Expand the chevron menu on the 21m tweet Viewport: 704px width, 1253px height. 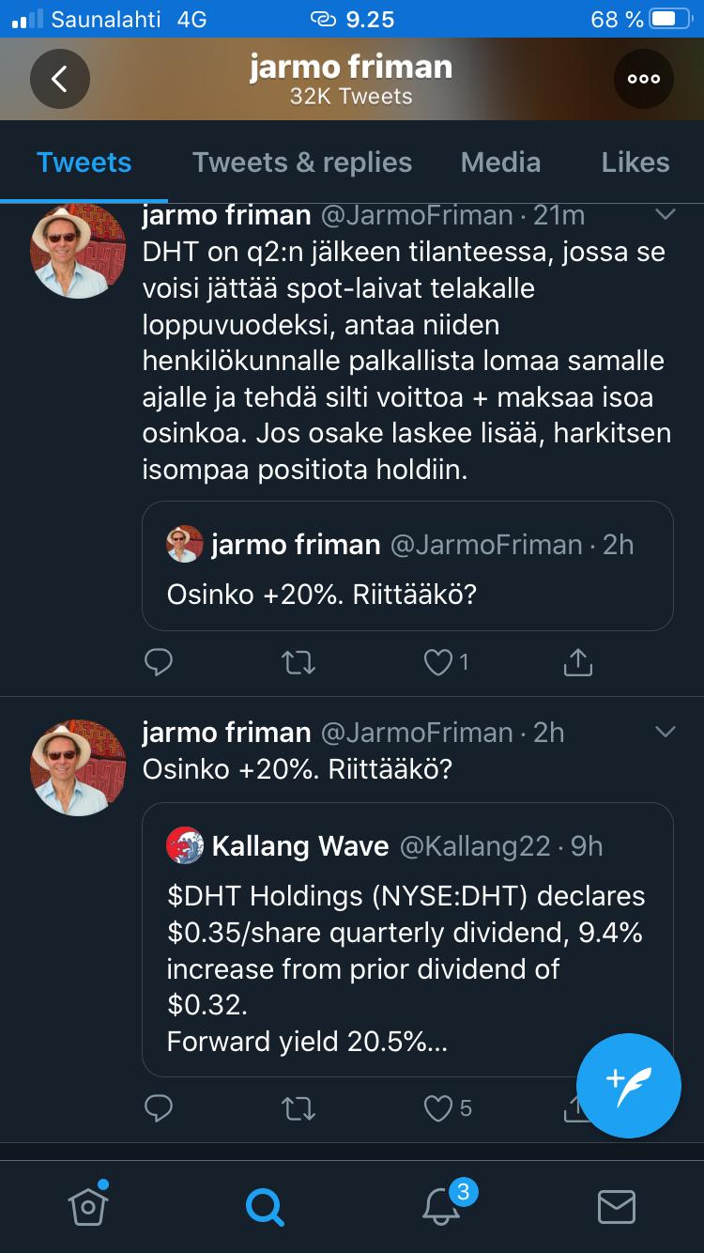[x=665, y=215]
